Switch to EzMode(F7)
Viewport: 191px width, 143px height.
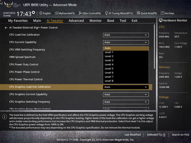click(x=156, y=135)
